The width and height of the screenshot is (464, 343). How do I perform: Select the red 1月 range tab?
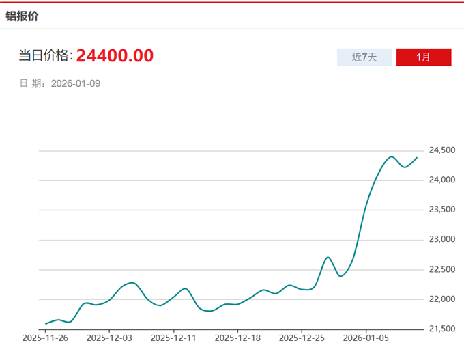424,57
